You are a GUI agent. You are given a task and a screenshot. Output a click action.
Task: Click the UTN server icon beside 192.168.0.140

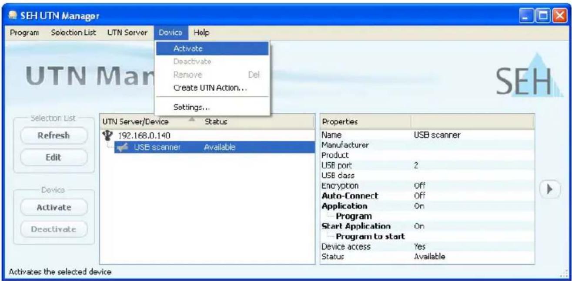[x=107, y=135]
